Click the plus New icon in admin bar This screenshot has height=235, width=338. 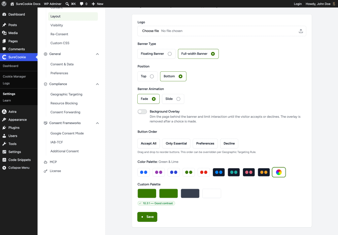click(93, 4)
